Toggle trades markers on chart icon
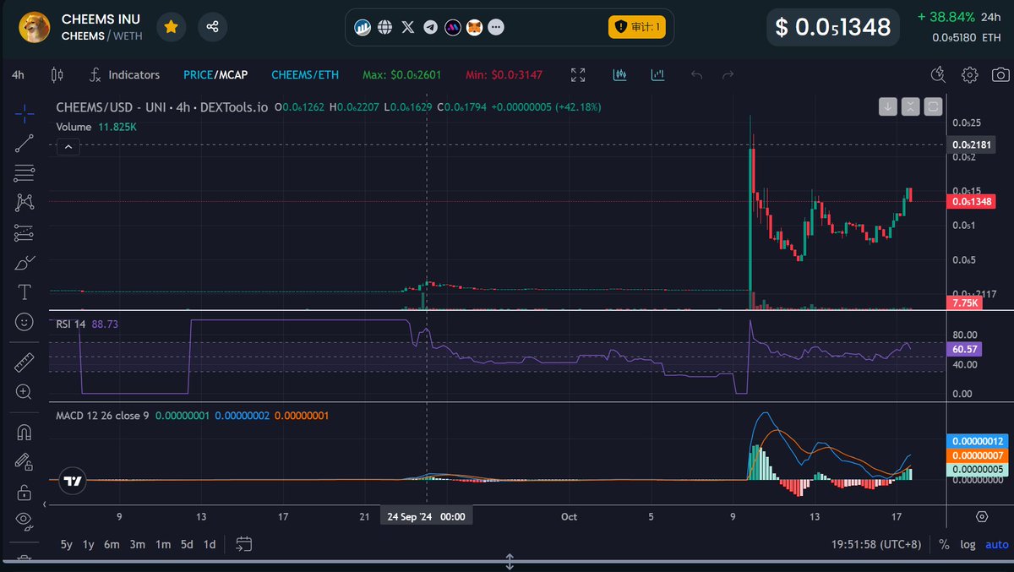The image size is (1014, 572). point(620,74)
